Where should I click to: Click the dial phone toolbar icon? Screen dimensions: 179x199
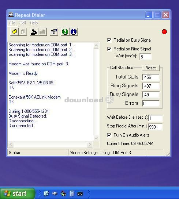coord(34,32)
